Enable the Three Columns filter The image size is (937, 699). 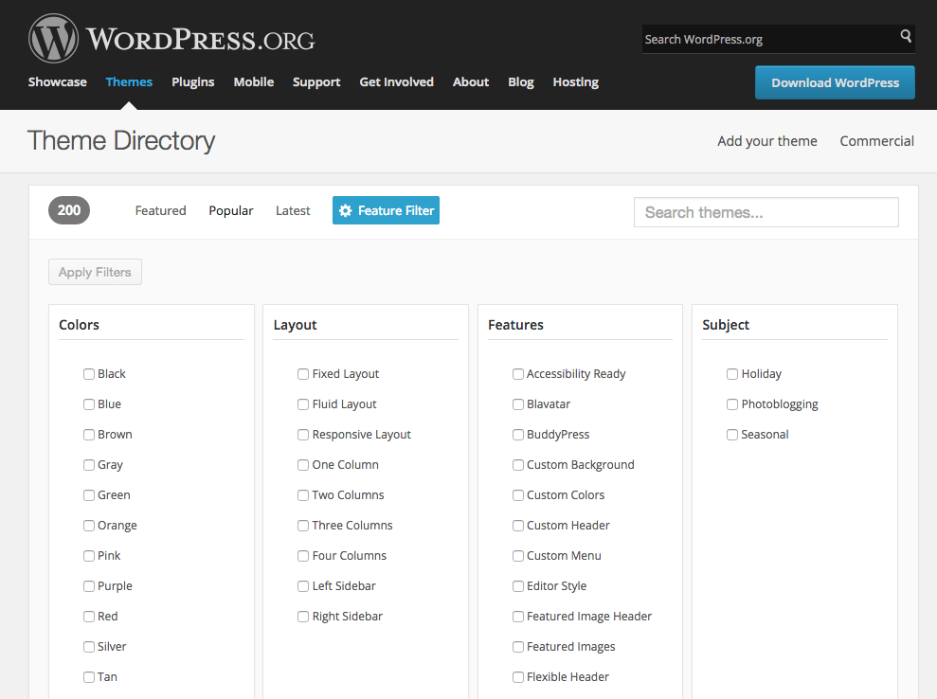point(303,526)
